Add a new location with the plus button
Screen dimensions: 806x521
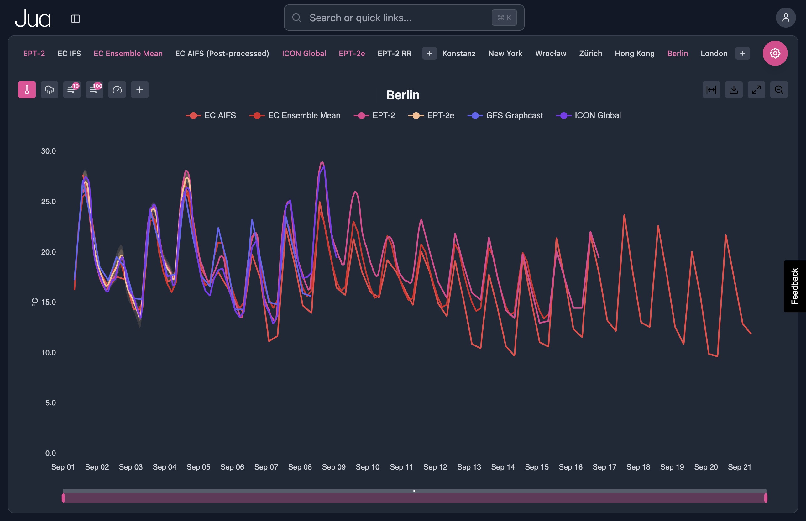743,53
